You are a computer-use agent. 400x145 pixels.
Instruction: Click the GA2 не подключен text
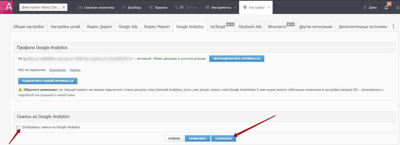tap(32, 70)
